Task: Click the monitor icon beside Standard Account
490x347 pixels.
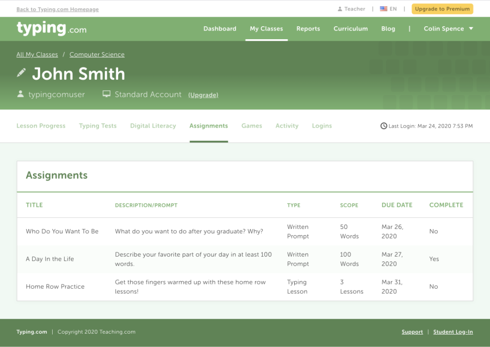Action: click(x=107, y=94)
